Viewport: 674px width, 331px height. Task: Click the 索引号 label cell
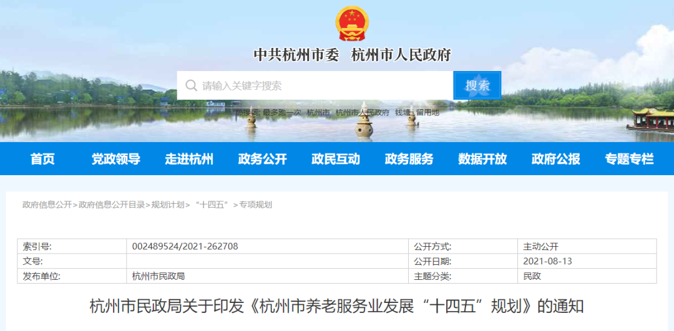[x=72, y=246]
